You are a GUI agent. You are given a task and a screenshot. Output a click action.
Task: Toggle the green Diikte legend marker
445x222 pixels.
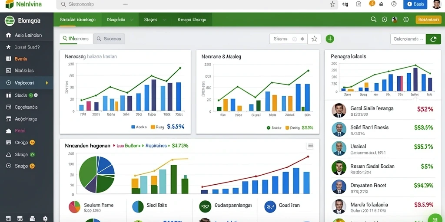(x=269, y=128)
